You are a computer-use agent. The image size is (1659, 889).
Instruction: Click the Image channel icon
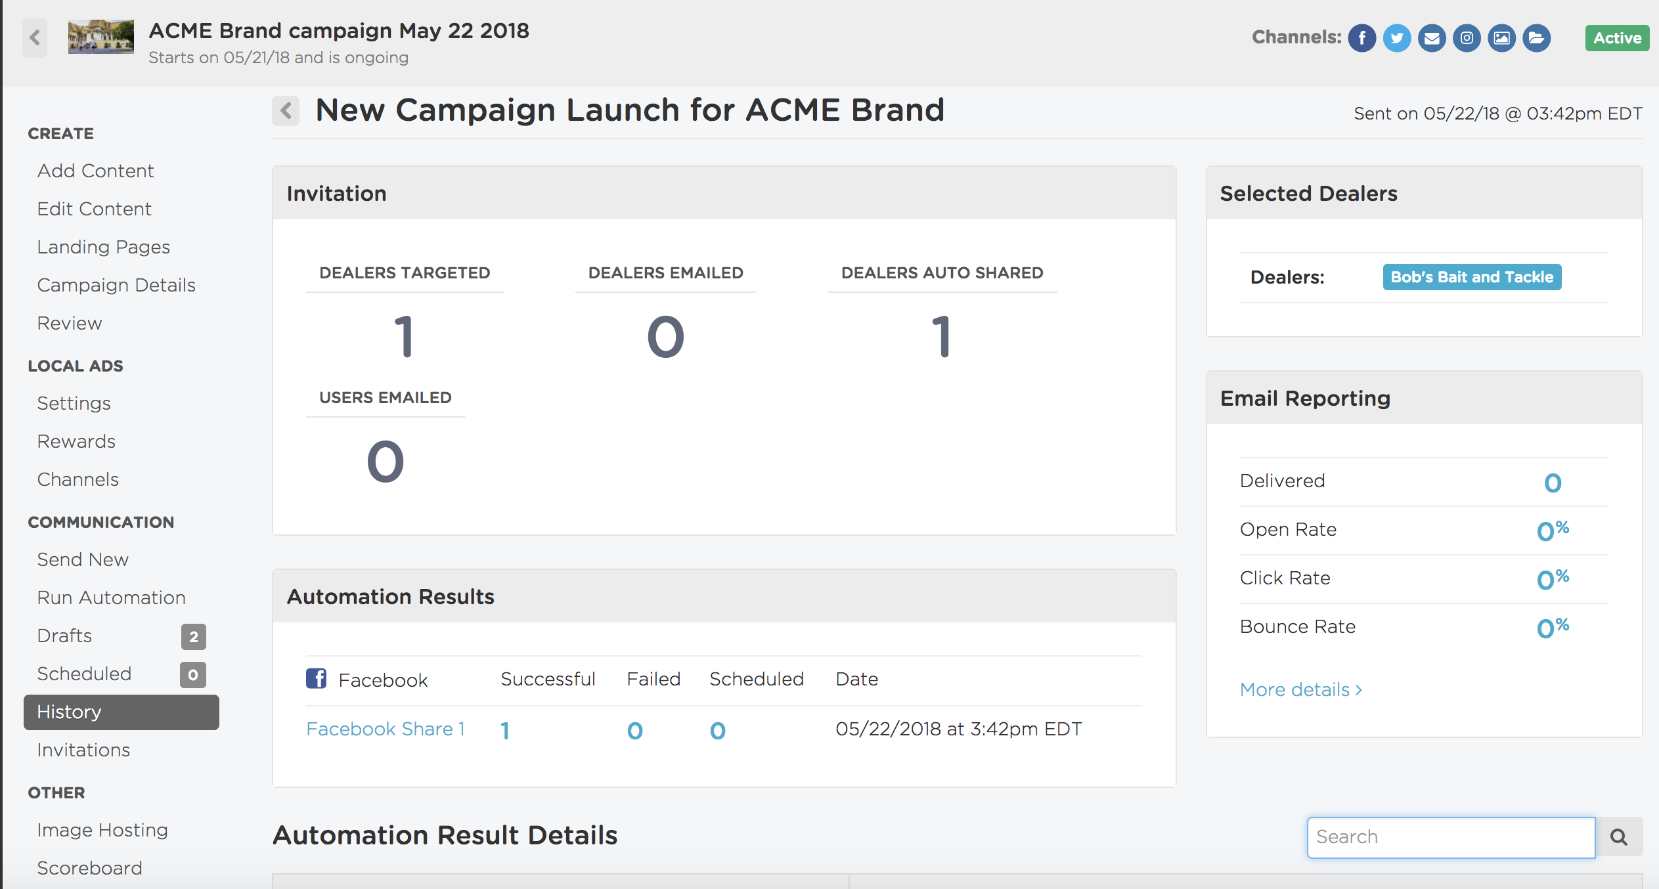[1501, 38]
